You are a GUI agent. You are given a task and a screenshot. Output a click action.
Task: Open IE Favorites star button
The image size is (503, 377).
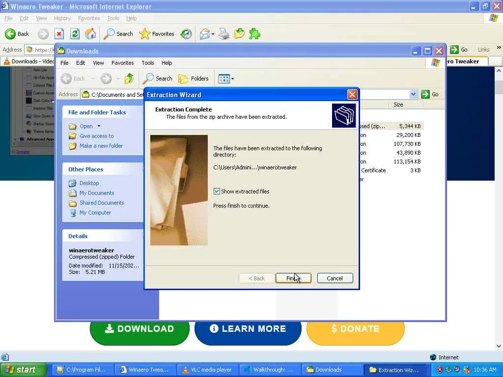(x=157, y=34)
